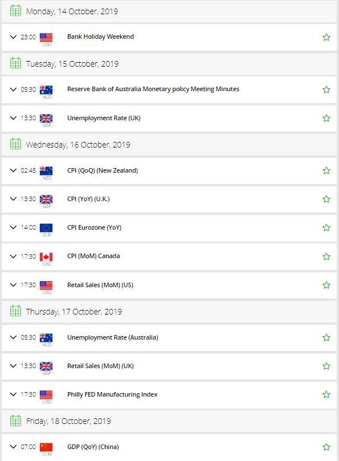Click the calendar icon for Tuesday, 15 October
The width and height of the screenshot is (339, 461).
click(x=15, y=63)
